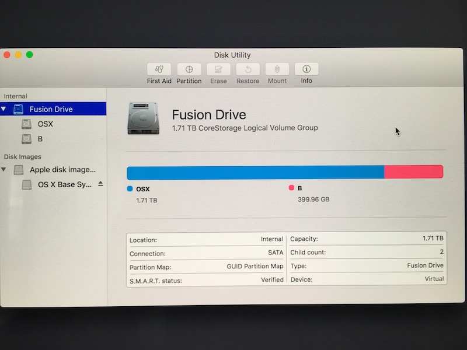Zoom the Disk Utility window with green button

(x=30, y=54)
